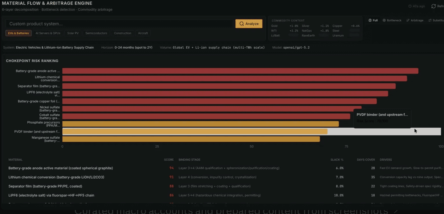Select the Aircraft category

pos(143,33)
